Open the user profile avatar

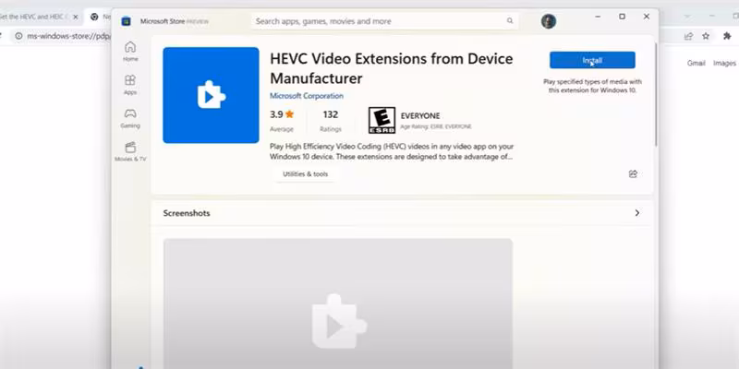pyautogui.click(x=548, y=21)
